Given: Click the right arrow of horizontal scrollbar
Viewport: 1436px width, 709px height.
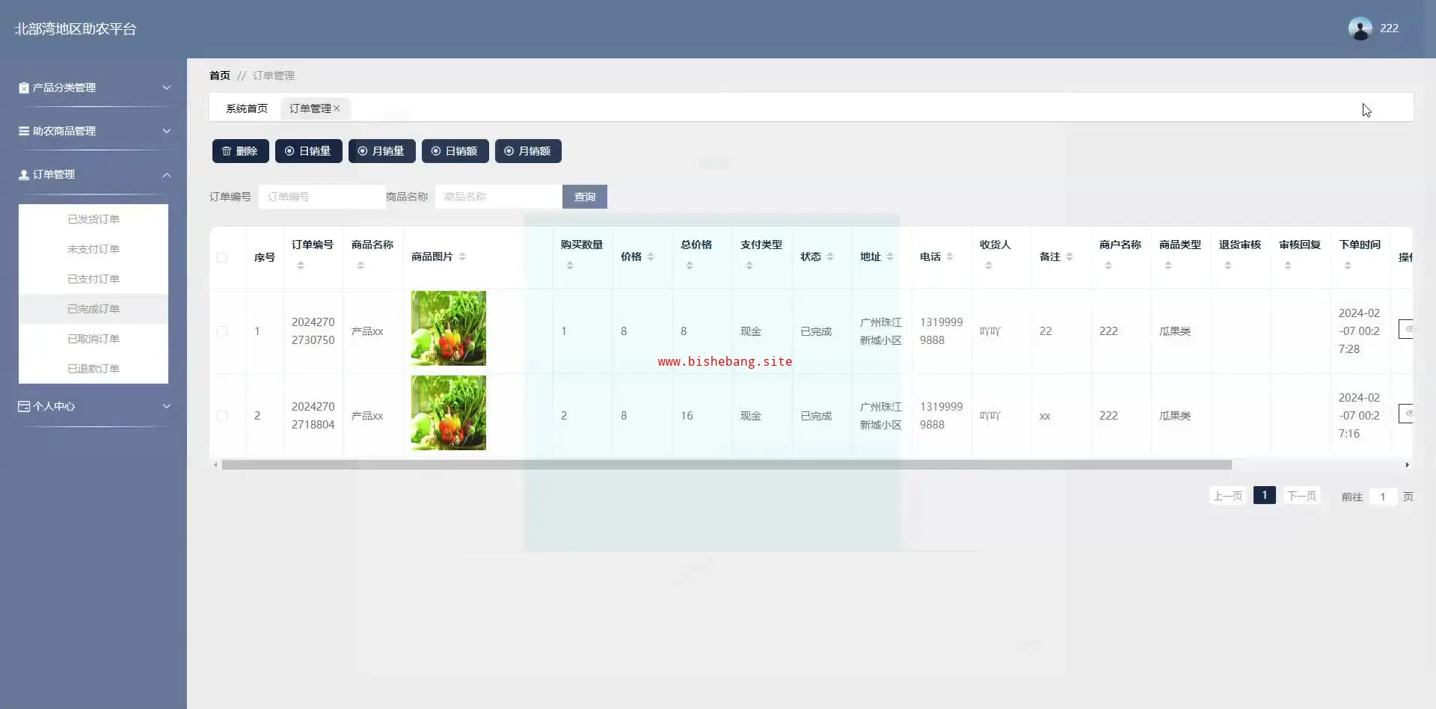Looking at the screenshot, I should pyautogui.click(x=1407, y=465).
